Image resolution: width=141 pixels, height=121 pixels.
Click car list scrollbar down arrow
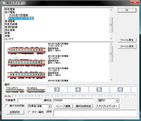111,80
